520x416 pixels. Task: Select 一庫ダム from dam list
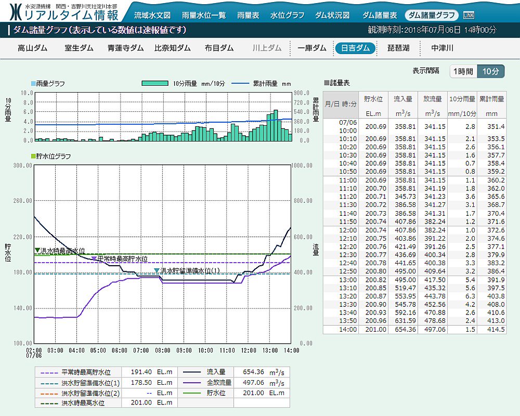tap(311, 48)
